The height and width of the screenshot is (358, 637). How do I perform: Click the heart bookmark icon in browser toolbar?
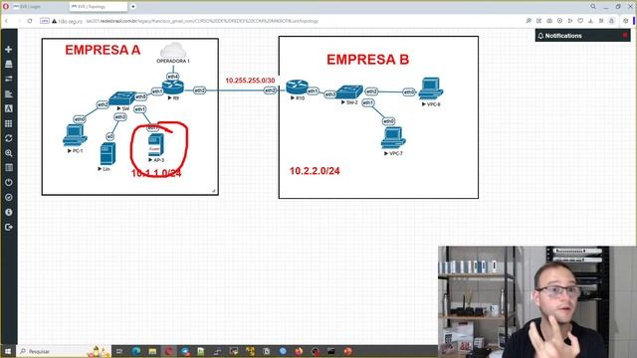pyautogui.click(x=580, y=21)
